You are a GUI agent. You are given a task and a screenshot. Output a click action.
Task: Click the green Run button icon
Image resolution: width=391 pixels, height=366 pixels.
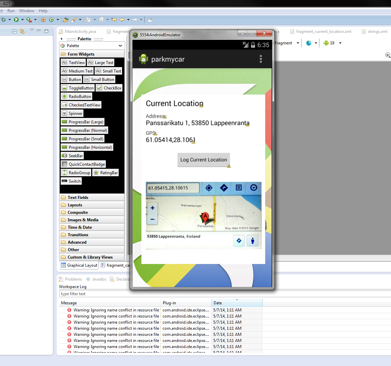(16, 20)
